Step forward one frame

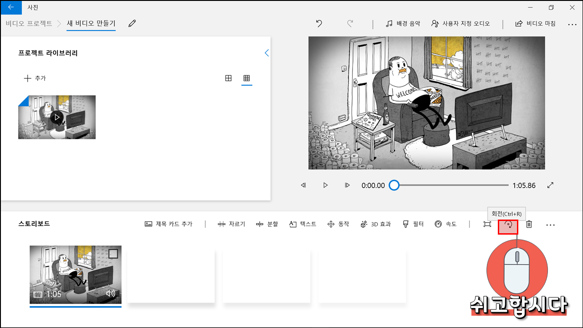click(347, 185)
